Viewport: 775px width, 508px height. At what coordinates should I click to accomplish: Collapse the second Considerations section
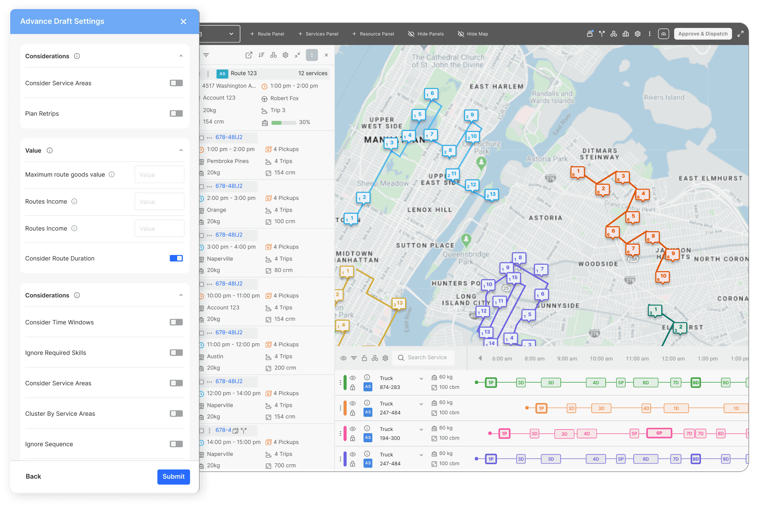[x=181, y=295]
